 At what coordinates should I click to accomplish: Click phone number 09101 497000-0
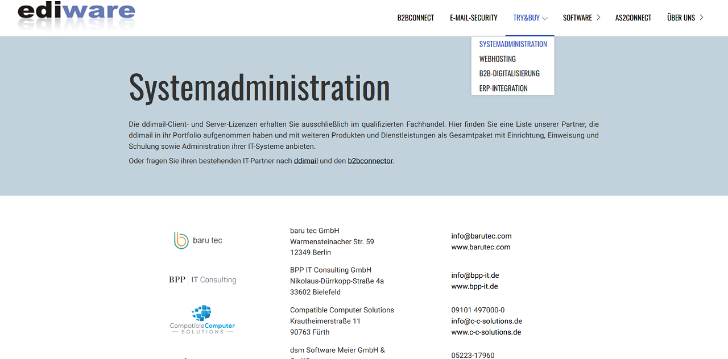pyautogui.click(x=478, y=310)
